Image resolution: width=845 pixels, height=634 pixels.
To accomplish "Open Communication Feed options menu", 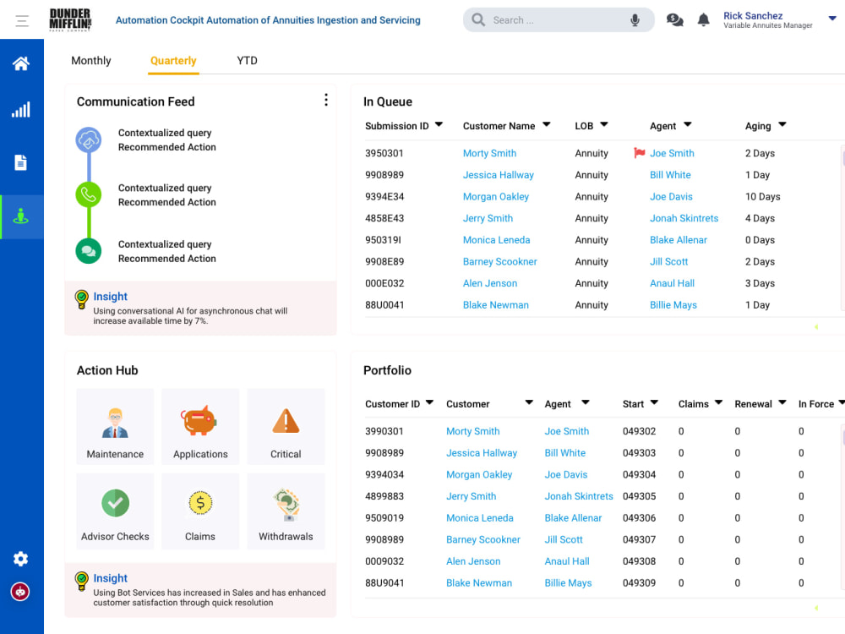I will (326, 100).
